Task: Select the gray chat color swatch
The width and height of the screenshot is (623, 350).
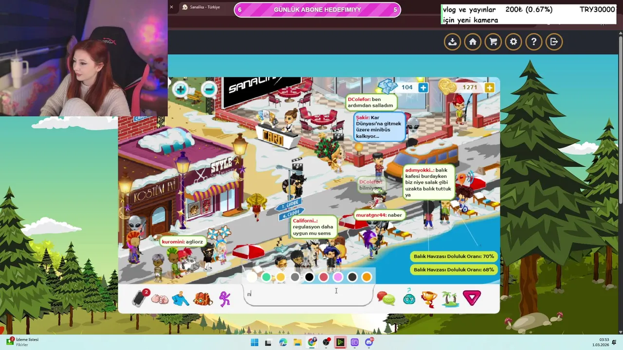Action: (x=295, y=277)
